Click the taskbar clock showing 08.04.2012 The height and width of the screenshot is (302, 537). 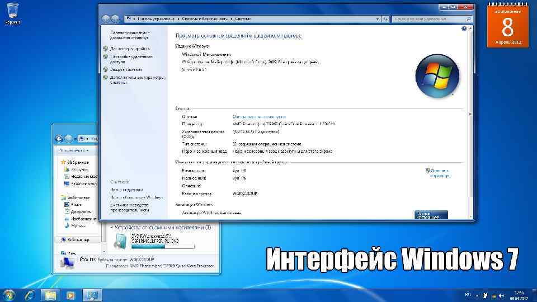click(519, 295)
